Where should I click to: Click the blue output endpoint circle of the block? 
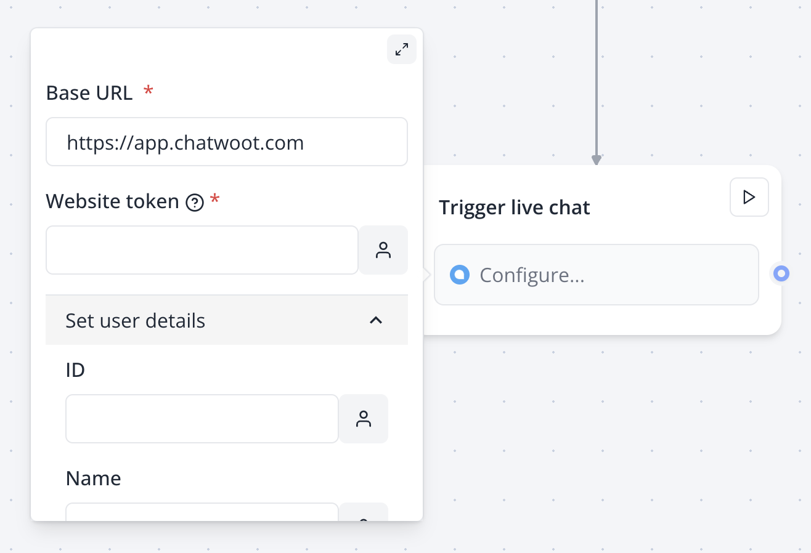tap(781, 273)
